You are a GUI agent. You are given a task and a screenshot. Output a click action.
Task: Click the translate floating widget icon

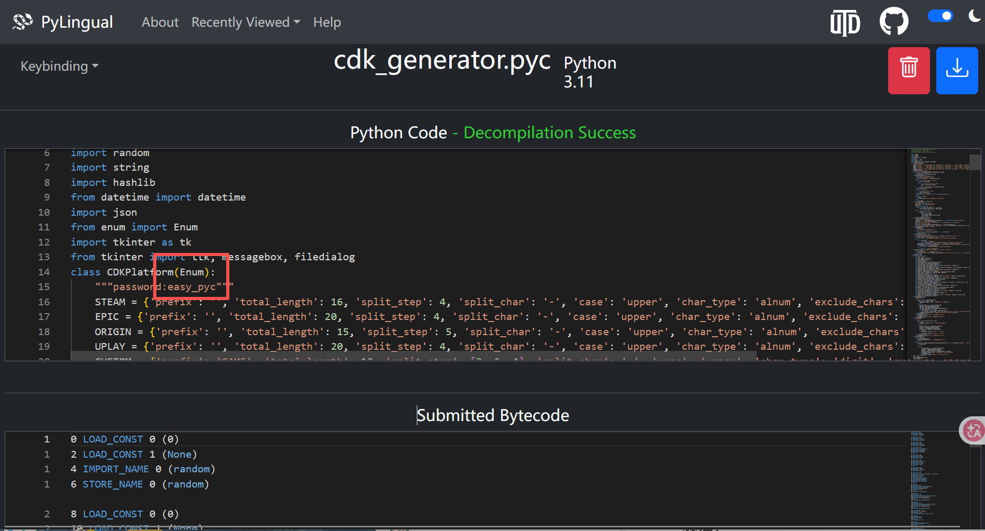point(973,430)
